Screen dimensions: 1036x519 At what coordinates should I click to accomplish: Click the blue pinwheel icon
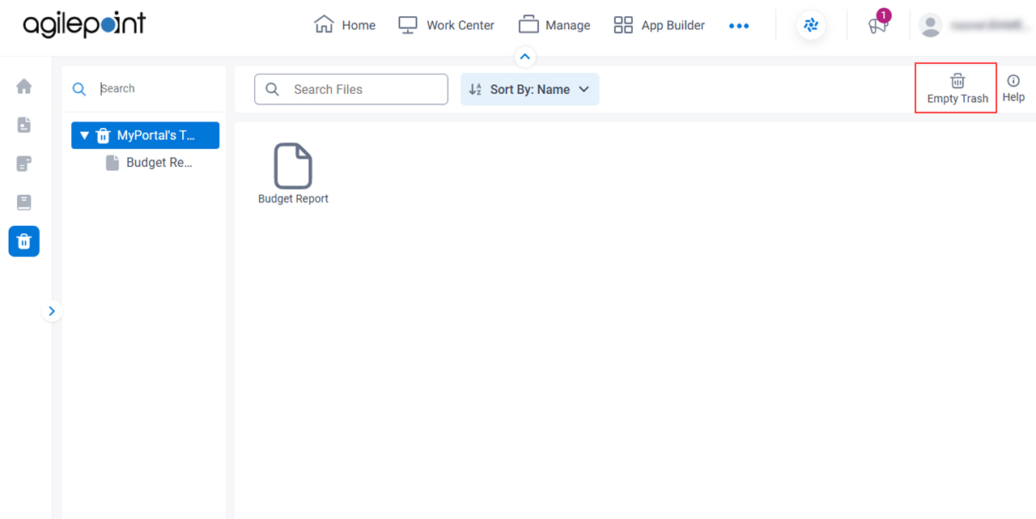pos(811,25)
